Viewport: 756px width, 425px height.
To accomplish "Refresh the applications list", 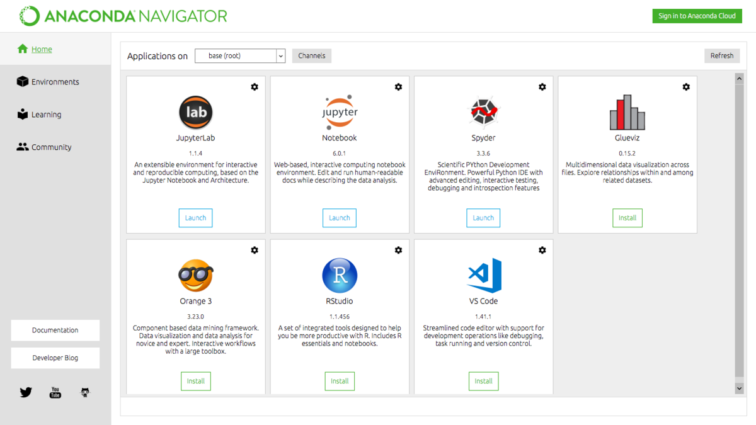I will pyautogui.click(x=722, y=56).
